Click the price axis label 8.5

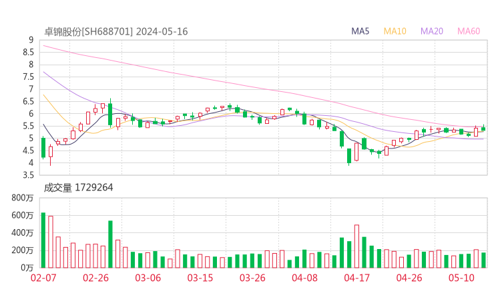28,52
